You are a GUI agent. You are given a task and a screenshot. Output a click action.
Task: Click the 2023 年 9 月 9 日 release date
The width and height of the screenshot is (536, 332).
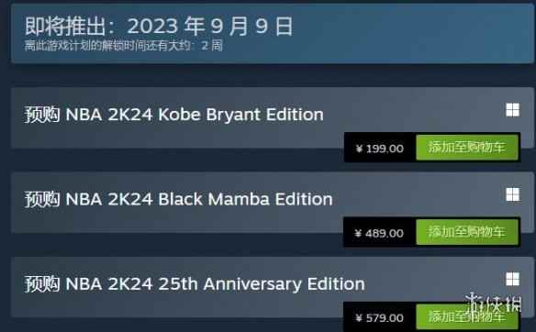(210, 27)
